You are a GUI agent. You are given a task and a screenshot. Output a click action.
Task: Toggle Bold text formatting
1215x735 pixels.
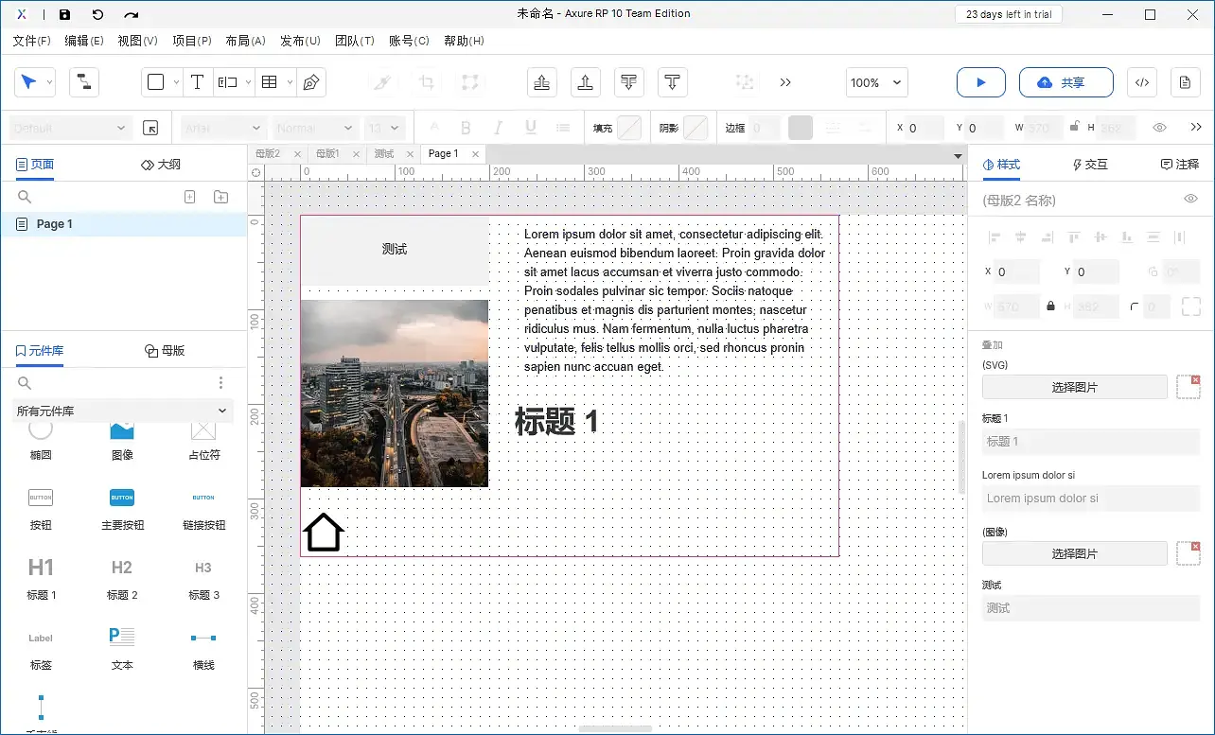pos(466,128)
